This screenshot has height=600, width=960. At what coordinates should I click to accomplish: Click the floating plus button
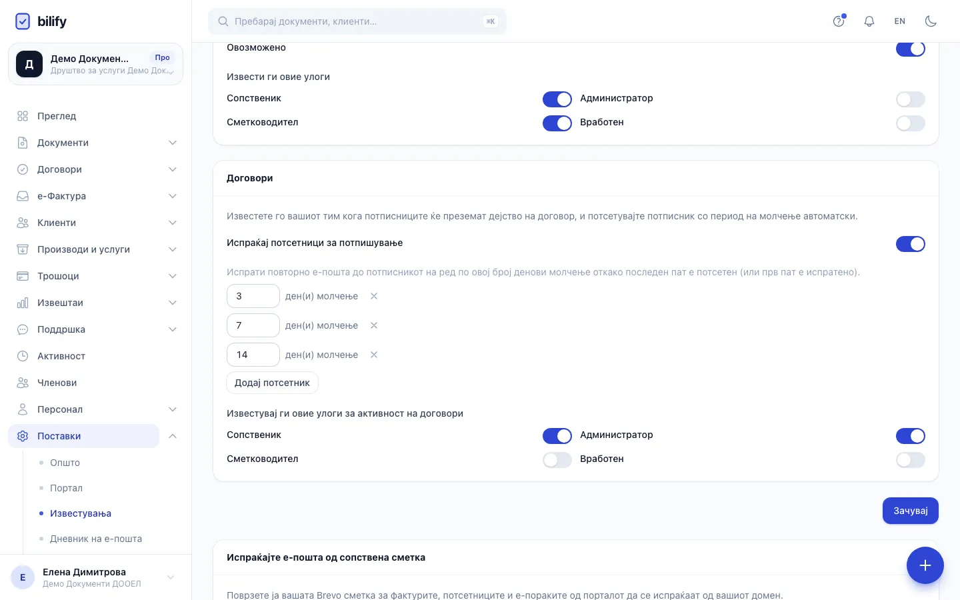pyautogui.click(x=925, y=565)
